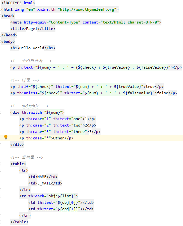Click the th:unless="${check}" attribute
Image resolution: width=183 pixels, height=226 pixels.
point(40,93)
